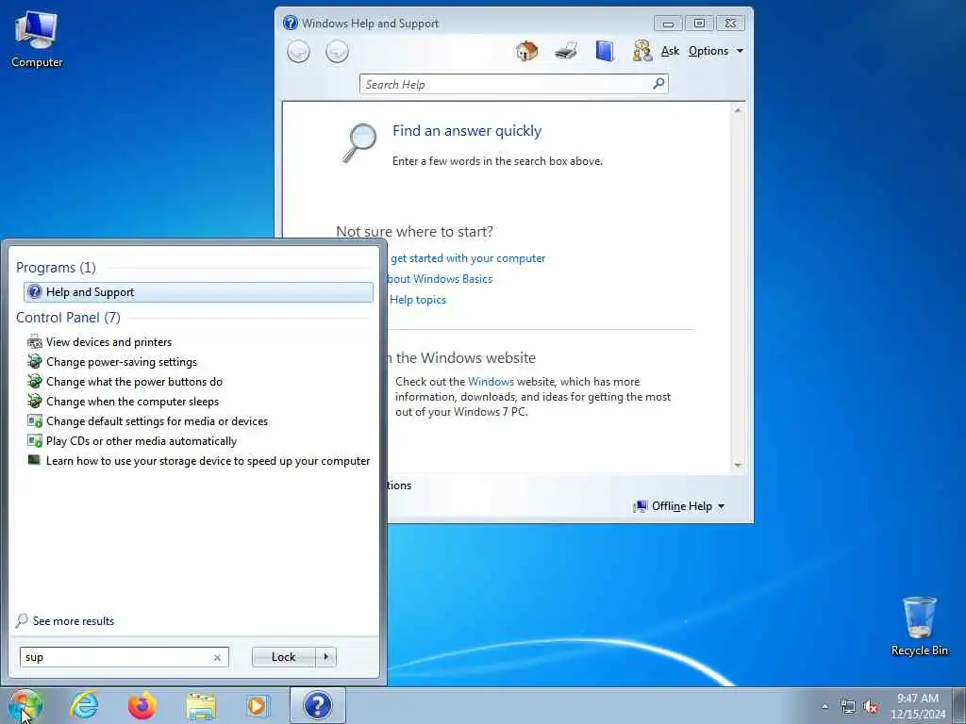Viewport: 966px width, 724px height.
Task: Click Help scrollbar up arrow
Action: (738, 110)
